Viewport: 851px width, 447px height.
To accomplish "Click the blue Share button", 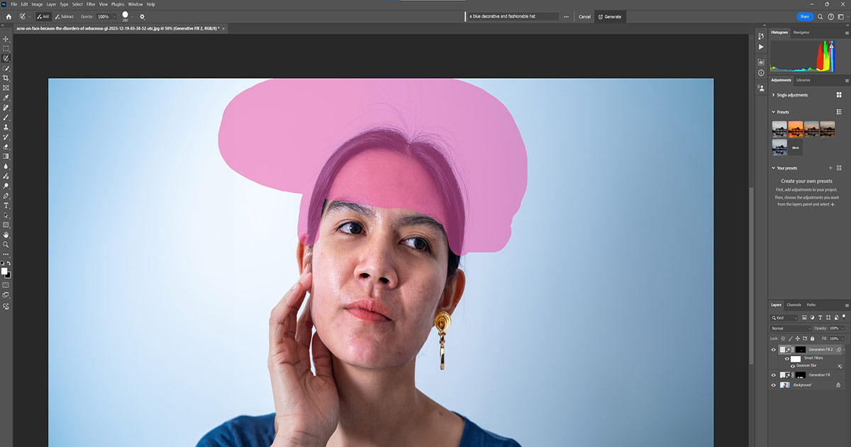I will click(x=804, y=16).
